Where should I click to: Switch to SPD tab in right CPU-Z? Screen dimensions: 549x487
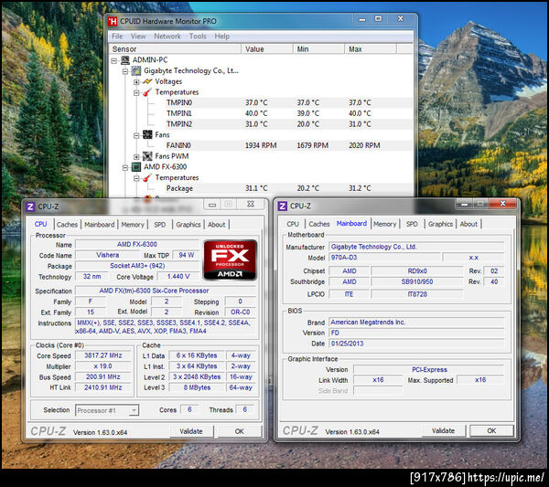pyautogui.click(x=412, y=224)
